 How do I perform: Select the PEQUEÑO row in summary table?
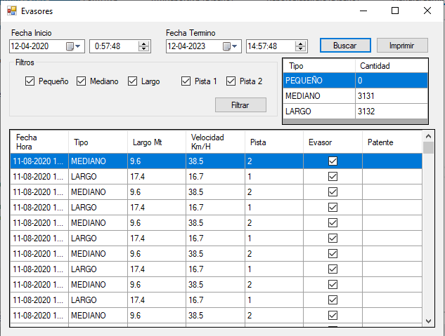(x=318, y=81)
